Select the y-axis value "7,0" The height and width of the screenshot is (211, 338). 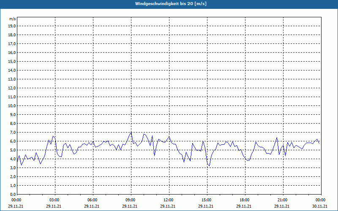pos(13,132)
